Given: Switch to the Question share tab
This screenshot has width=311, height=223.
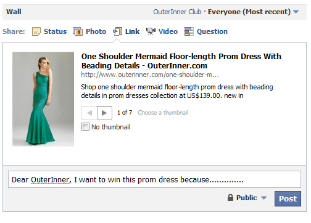Looking at the screenshot, I should click(212, 31).
